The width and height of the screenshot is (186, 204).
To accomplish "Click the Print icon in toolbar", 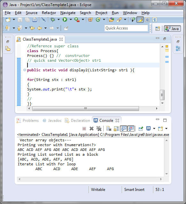I will tap(35, 20).
